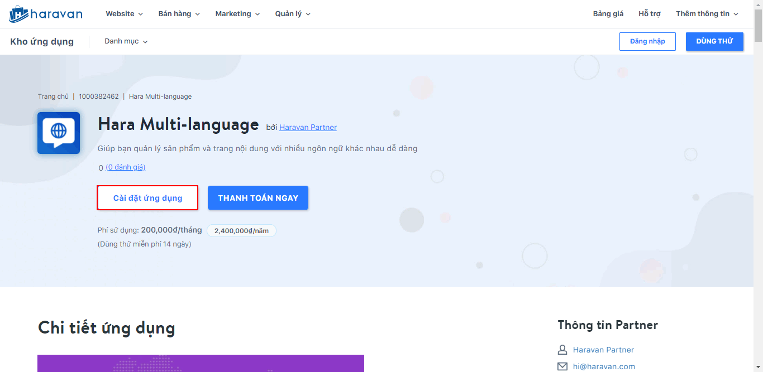763x372 pixels.
Task: Click the hi@haravan.com email link
Action: [604, 366]
